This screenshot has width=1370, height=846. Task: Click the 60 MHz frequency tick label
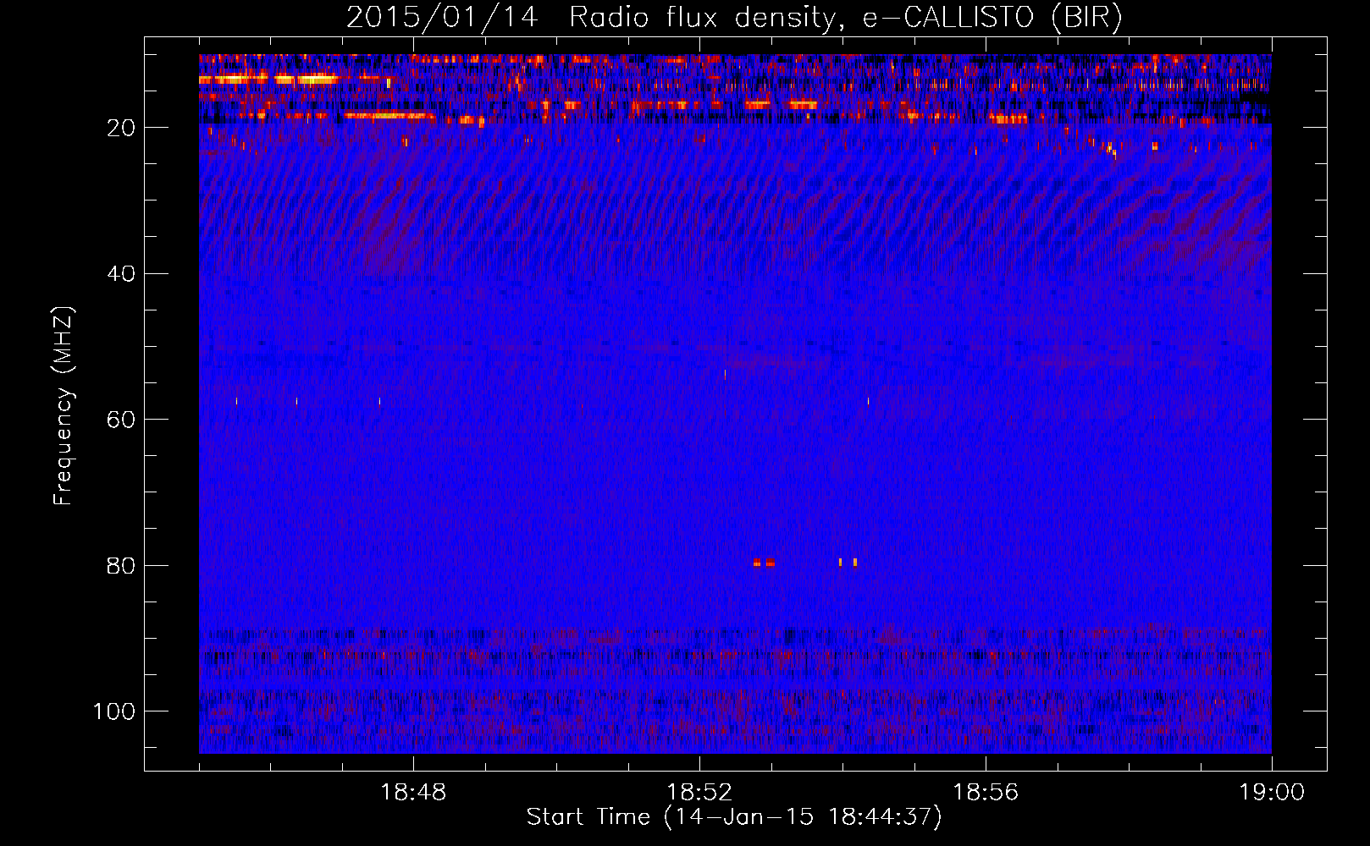121,420
